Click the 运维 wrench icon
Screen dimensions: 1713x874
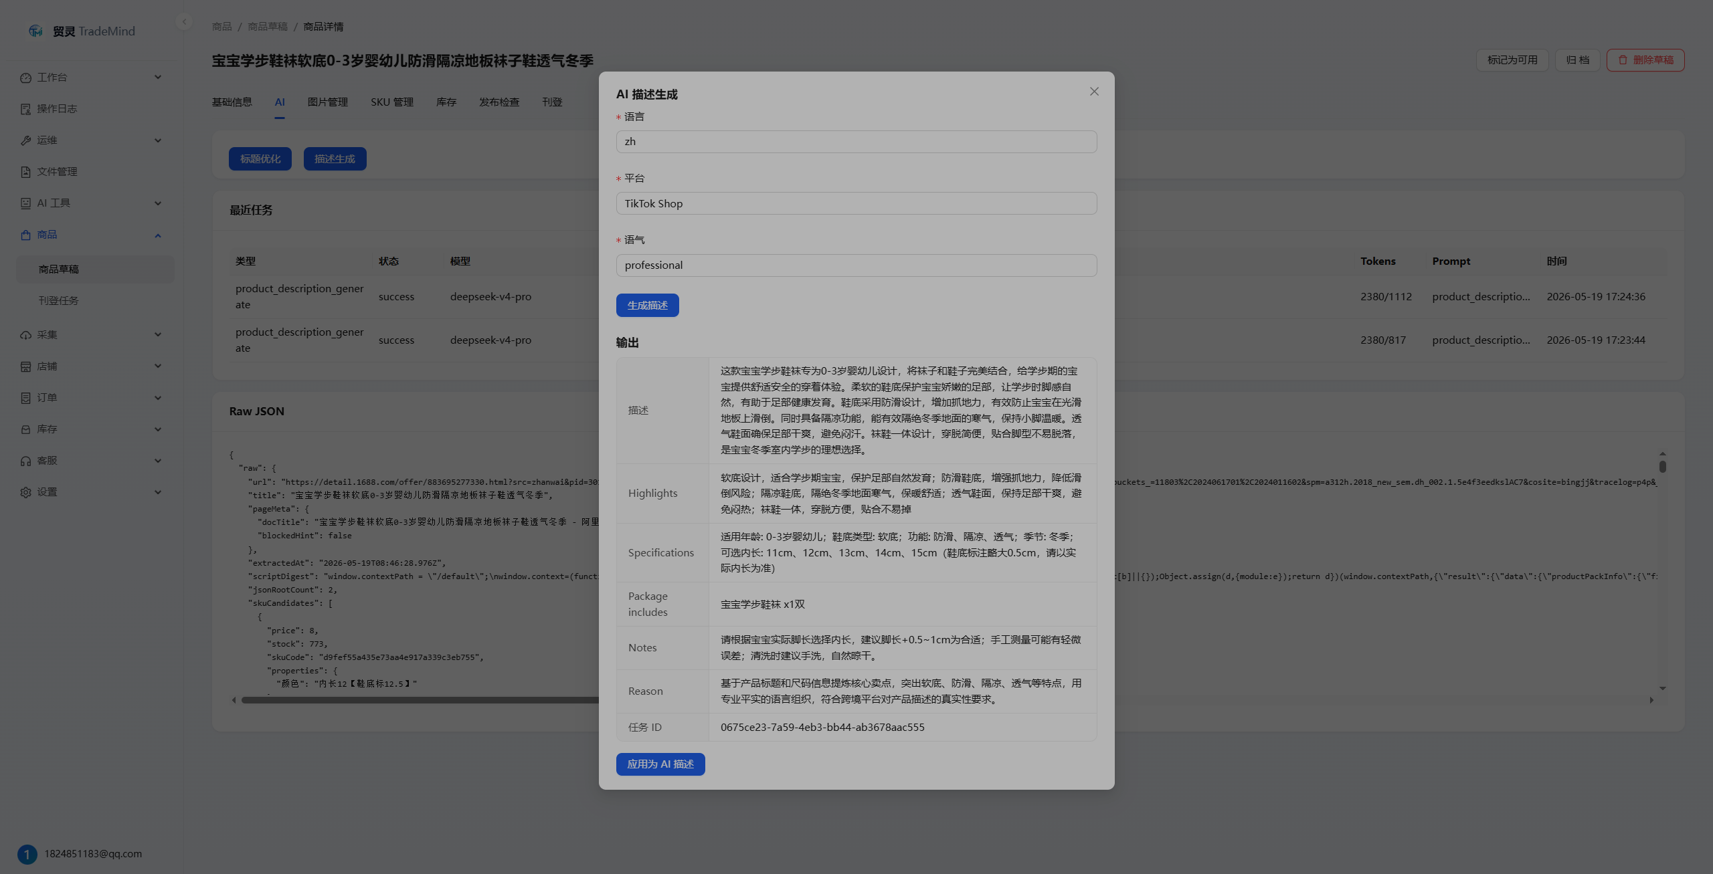[25, 140]
